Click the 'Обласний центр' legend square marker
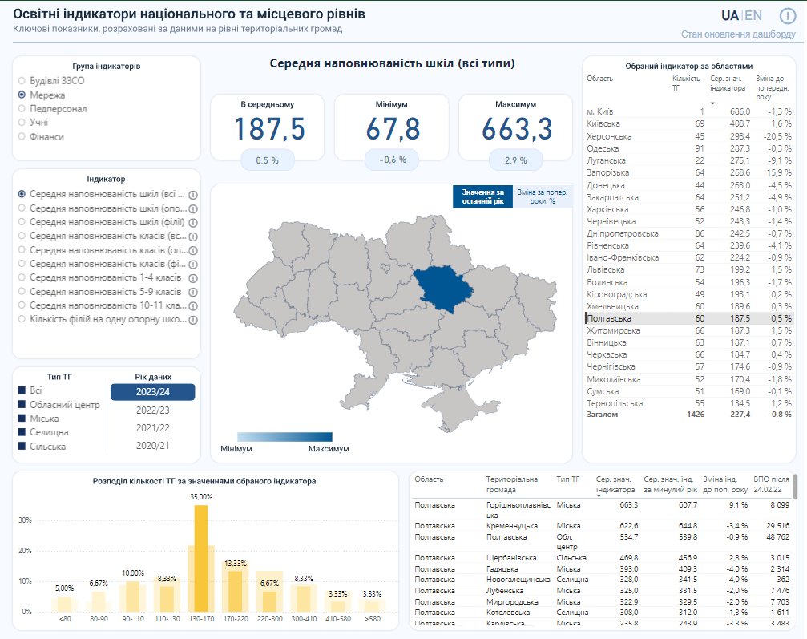The image size is (807, 639). 22,405
